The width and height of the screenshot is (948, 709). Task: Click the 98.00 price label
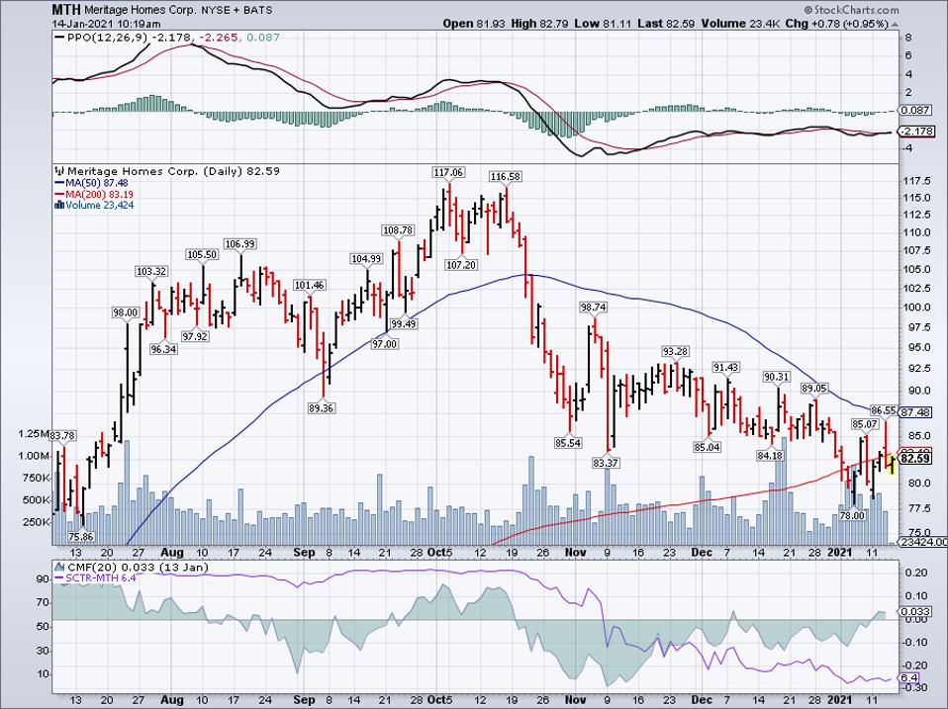(126, 312)
